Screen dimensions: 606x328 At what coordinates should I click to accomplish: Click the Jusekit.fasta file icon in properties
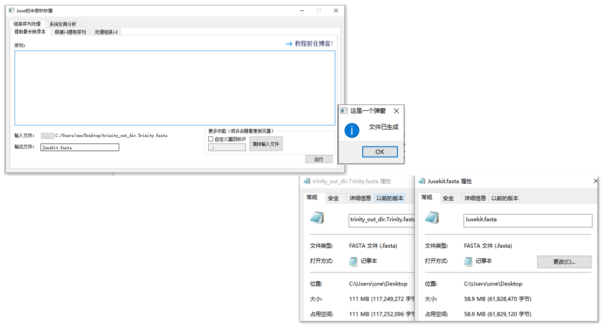[432, 218]
